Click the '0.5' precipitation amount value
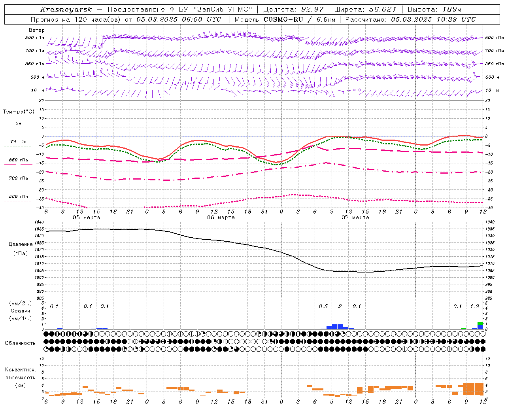The height and width of the screenshot is (405, 506). [x=323, y=306]
